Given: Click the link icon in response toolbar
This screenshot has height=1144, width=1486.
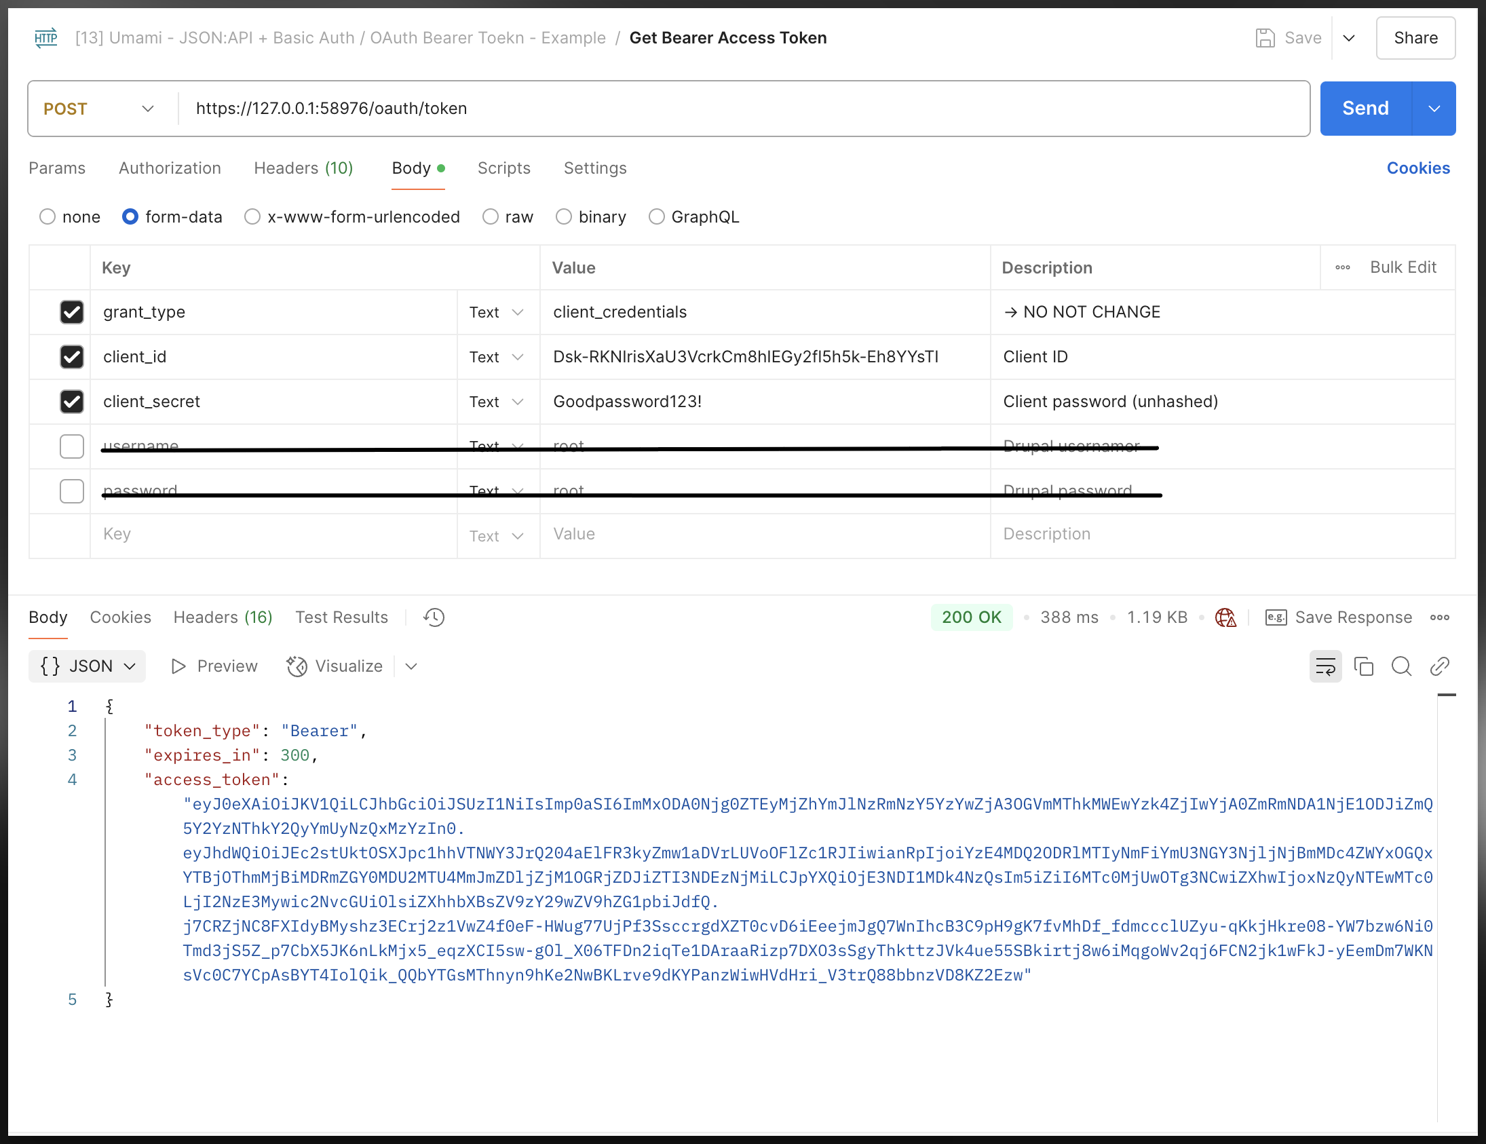Looking at the screenshot, I should coord(1439,666).
